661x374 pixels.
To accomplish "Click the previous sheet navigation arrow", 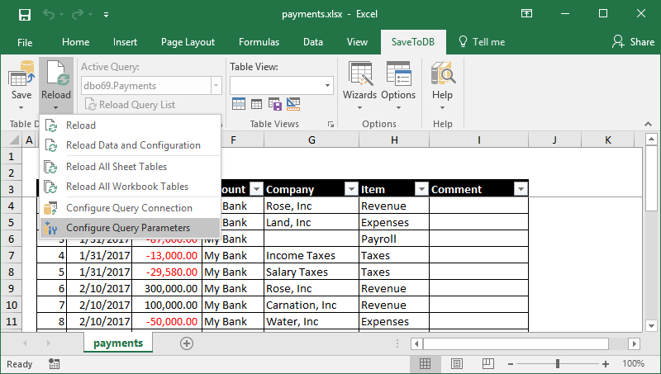I will click(x=25, y=343).
